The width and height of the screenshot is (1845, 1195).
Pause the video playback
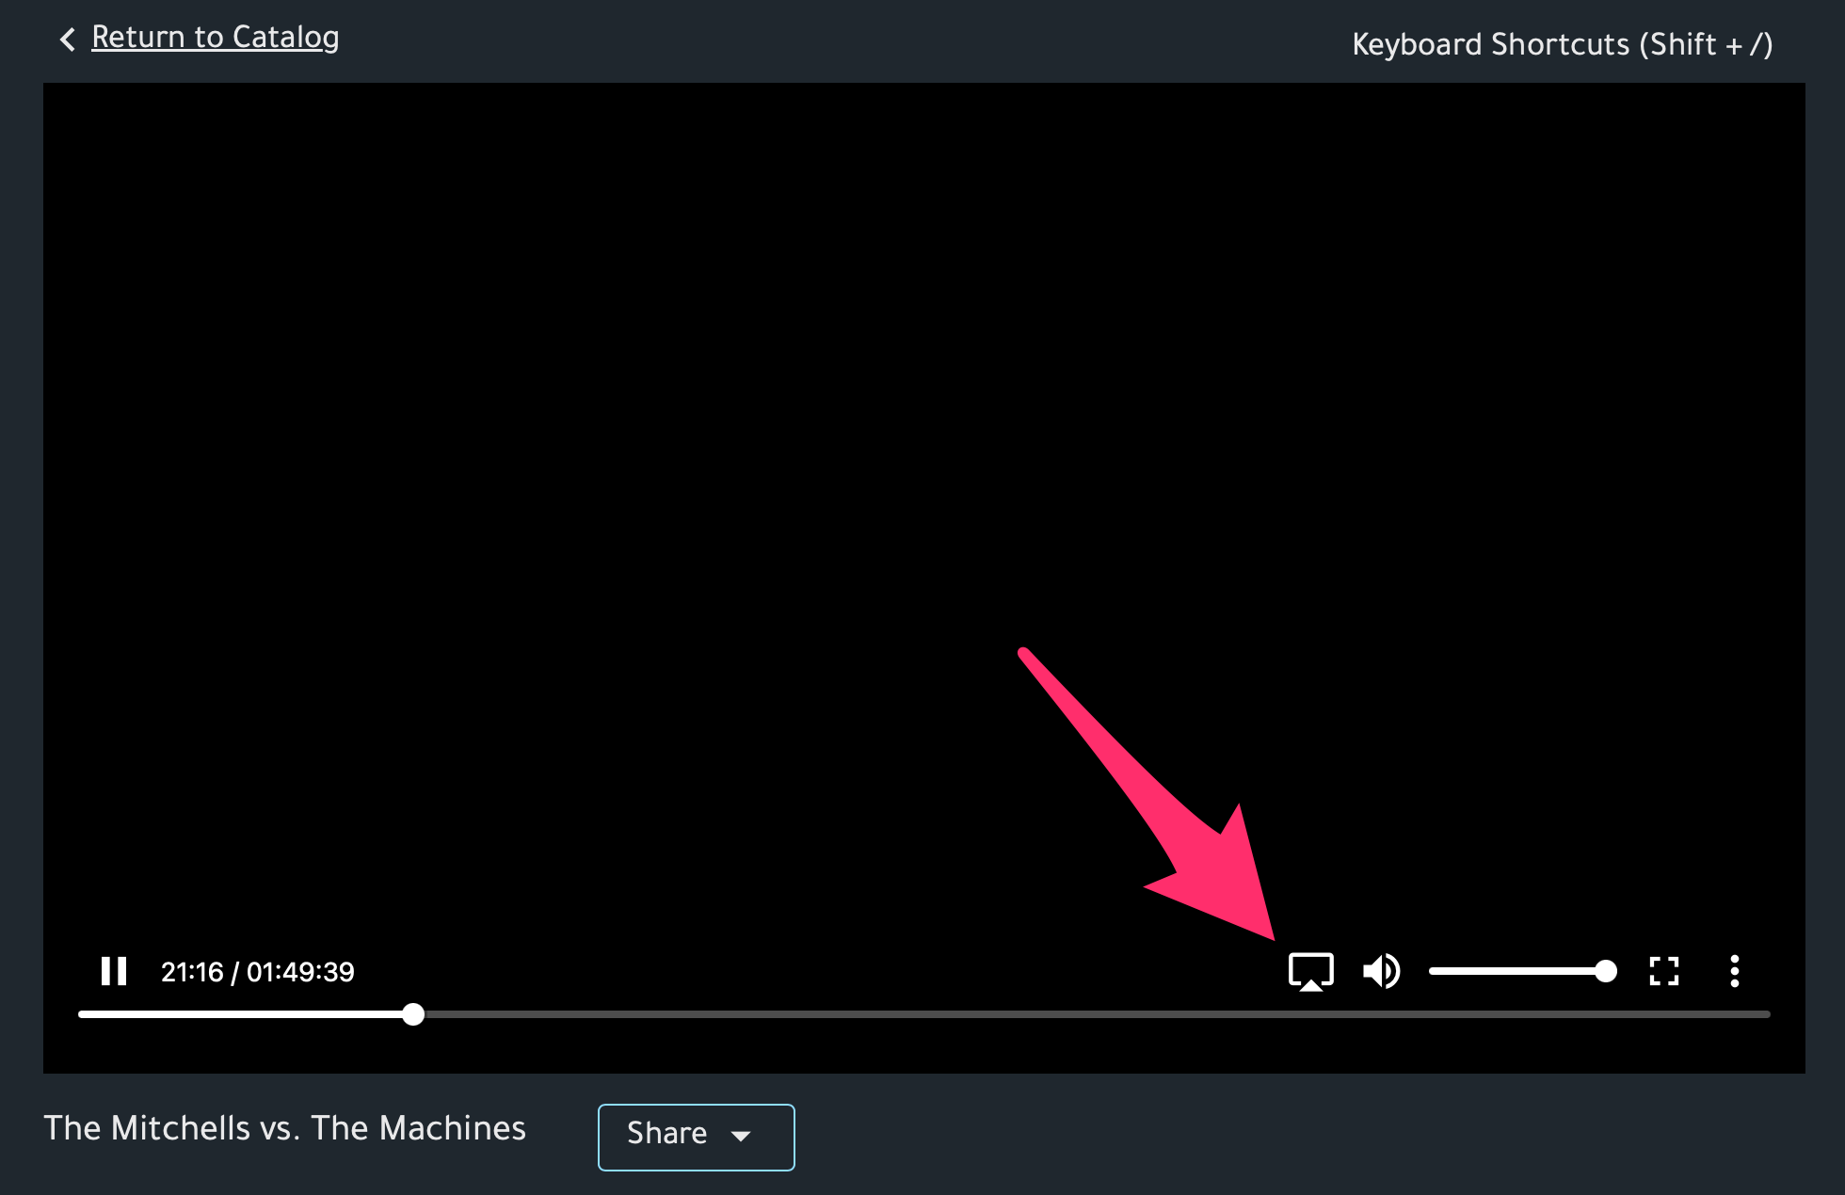click(114, 971)
